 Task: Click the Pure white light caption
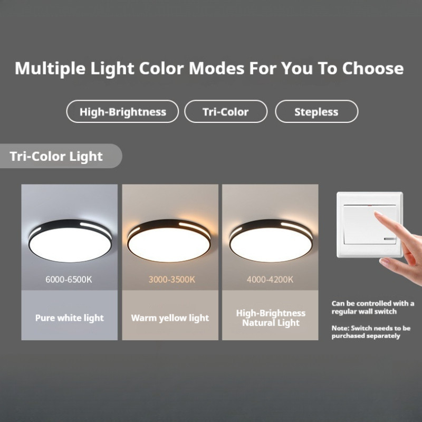(x=70, y=318)
